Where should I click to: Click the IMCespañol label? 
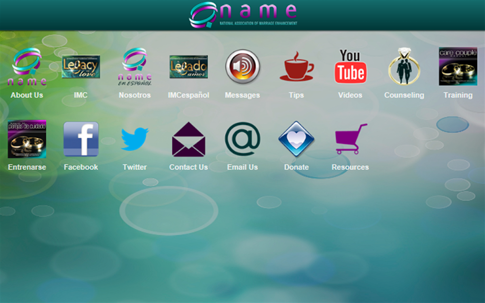click(x=189, y=95)
